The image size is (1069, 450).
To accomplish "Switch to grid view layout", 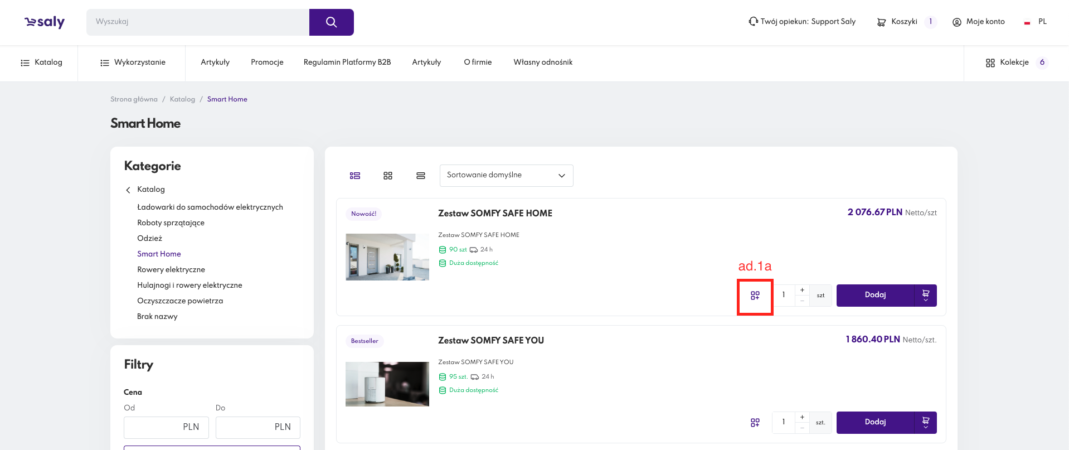I will [388, 176].
